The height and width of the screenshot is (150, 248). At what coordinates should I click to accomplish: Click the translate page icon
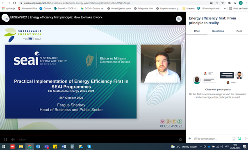tap(211, 3)
